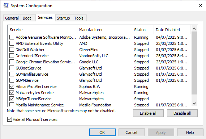Click the scroll up arrow in services list
206x139 pixels.
(194, 29)
